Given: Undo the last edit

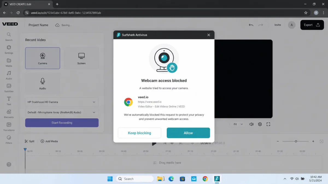Looking at the screenshot, I should [251, 25].
